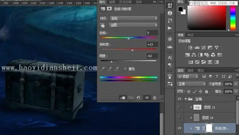Viewport: 239px width, 135px height.
Task: Open the blend mode 正常 dropdown
Action: 192,84
